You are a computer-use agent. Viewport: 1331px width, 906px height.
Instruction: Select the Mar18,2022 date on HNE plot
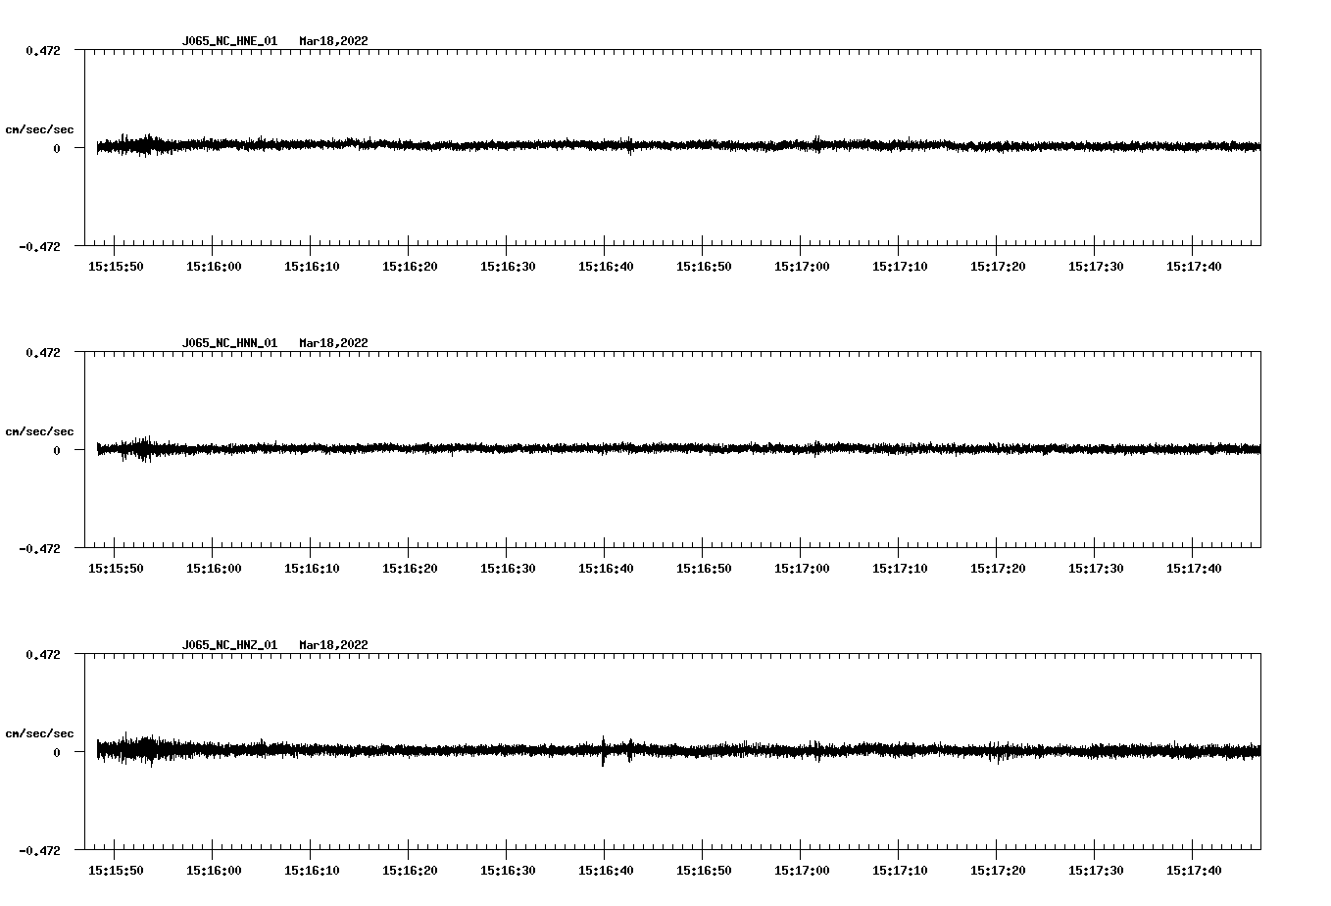pyautogui.click(x=333, y=41)
